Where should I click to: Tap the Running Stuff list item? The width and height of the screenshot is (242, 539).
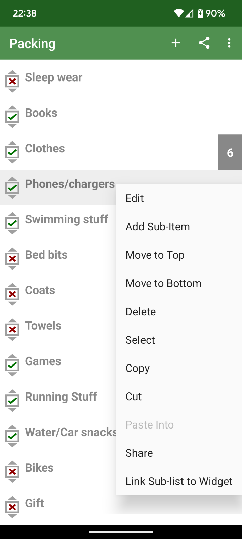click(x=61, y=397)
